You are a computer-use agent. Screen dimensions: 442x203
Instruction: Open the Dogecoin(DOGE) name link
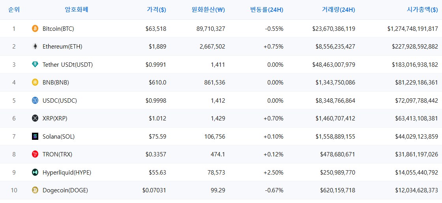(66, 191)
